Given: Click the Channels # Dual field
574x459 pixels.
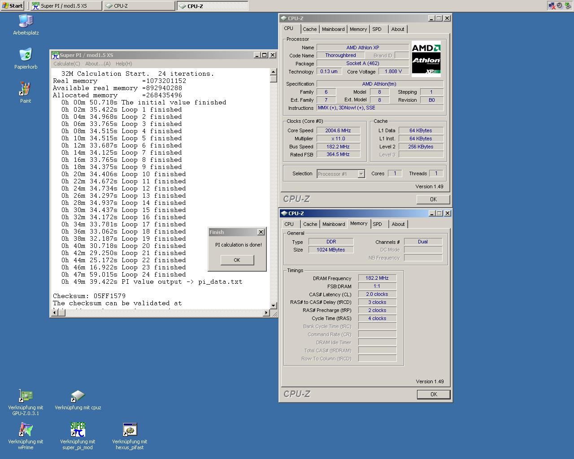Looking at the screenshot, I should tap(423, 242).
